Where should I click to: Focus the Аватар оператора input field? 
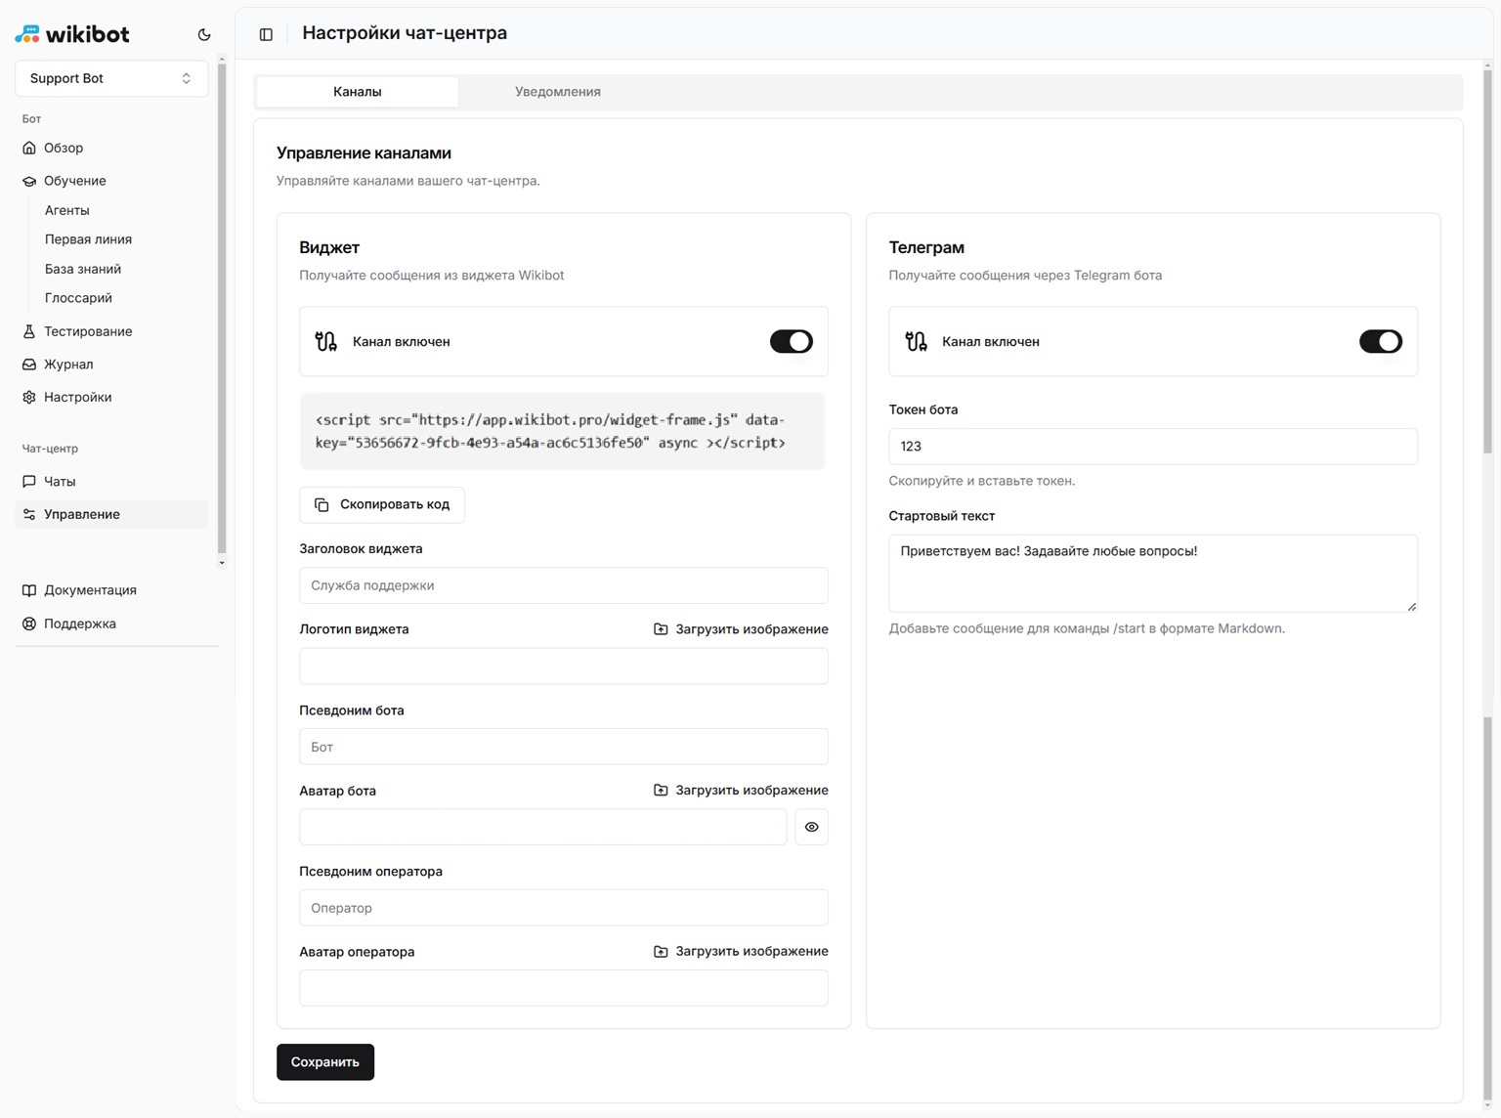click(x=564, y=988)
